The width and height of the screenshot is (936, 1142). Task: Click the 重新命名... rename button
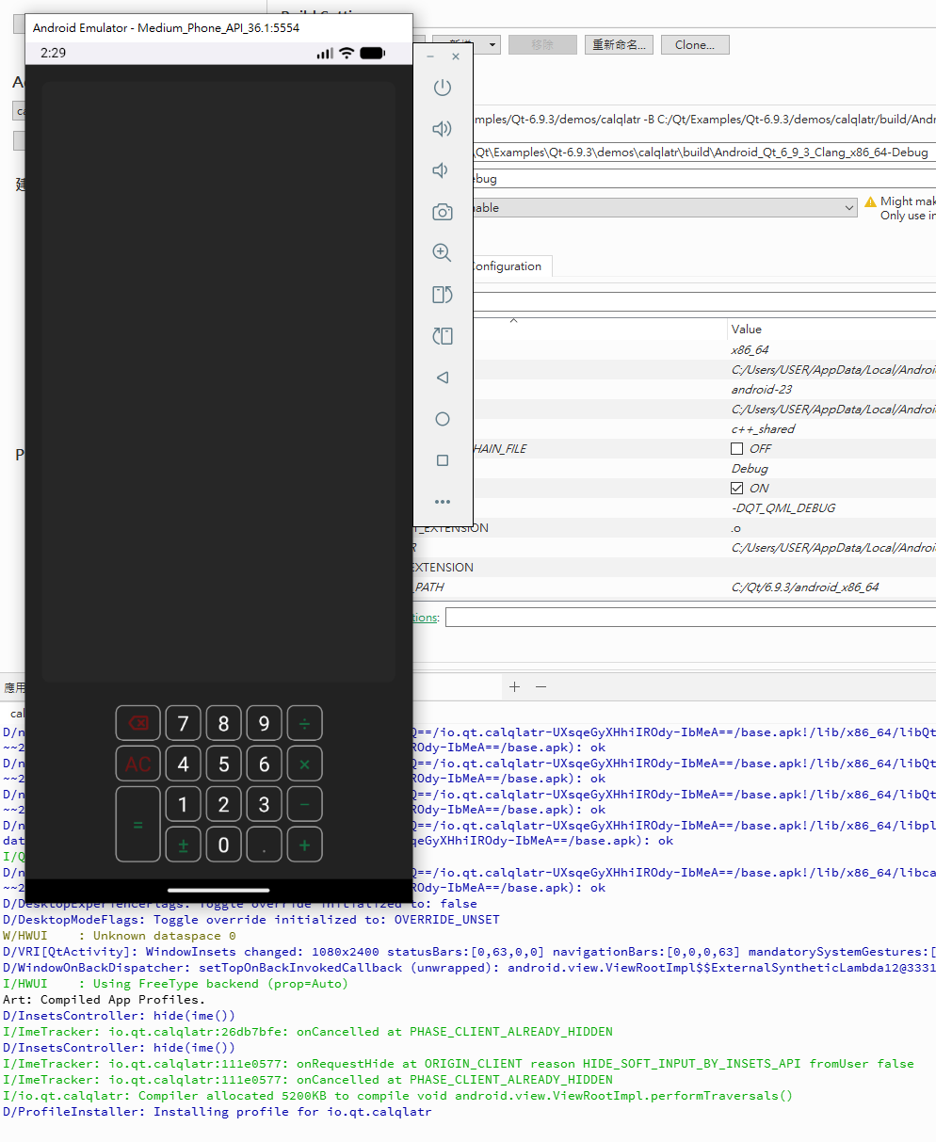[619, 44]
